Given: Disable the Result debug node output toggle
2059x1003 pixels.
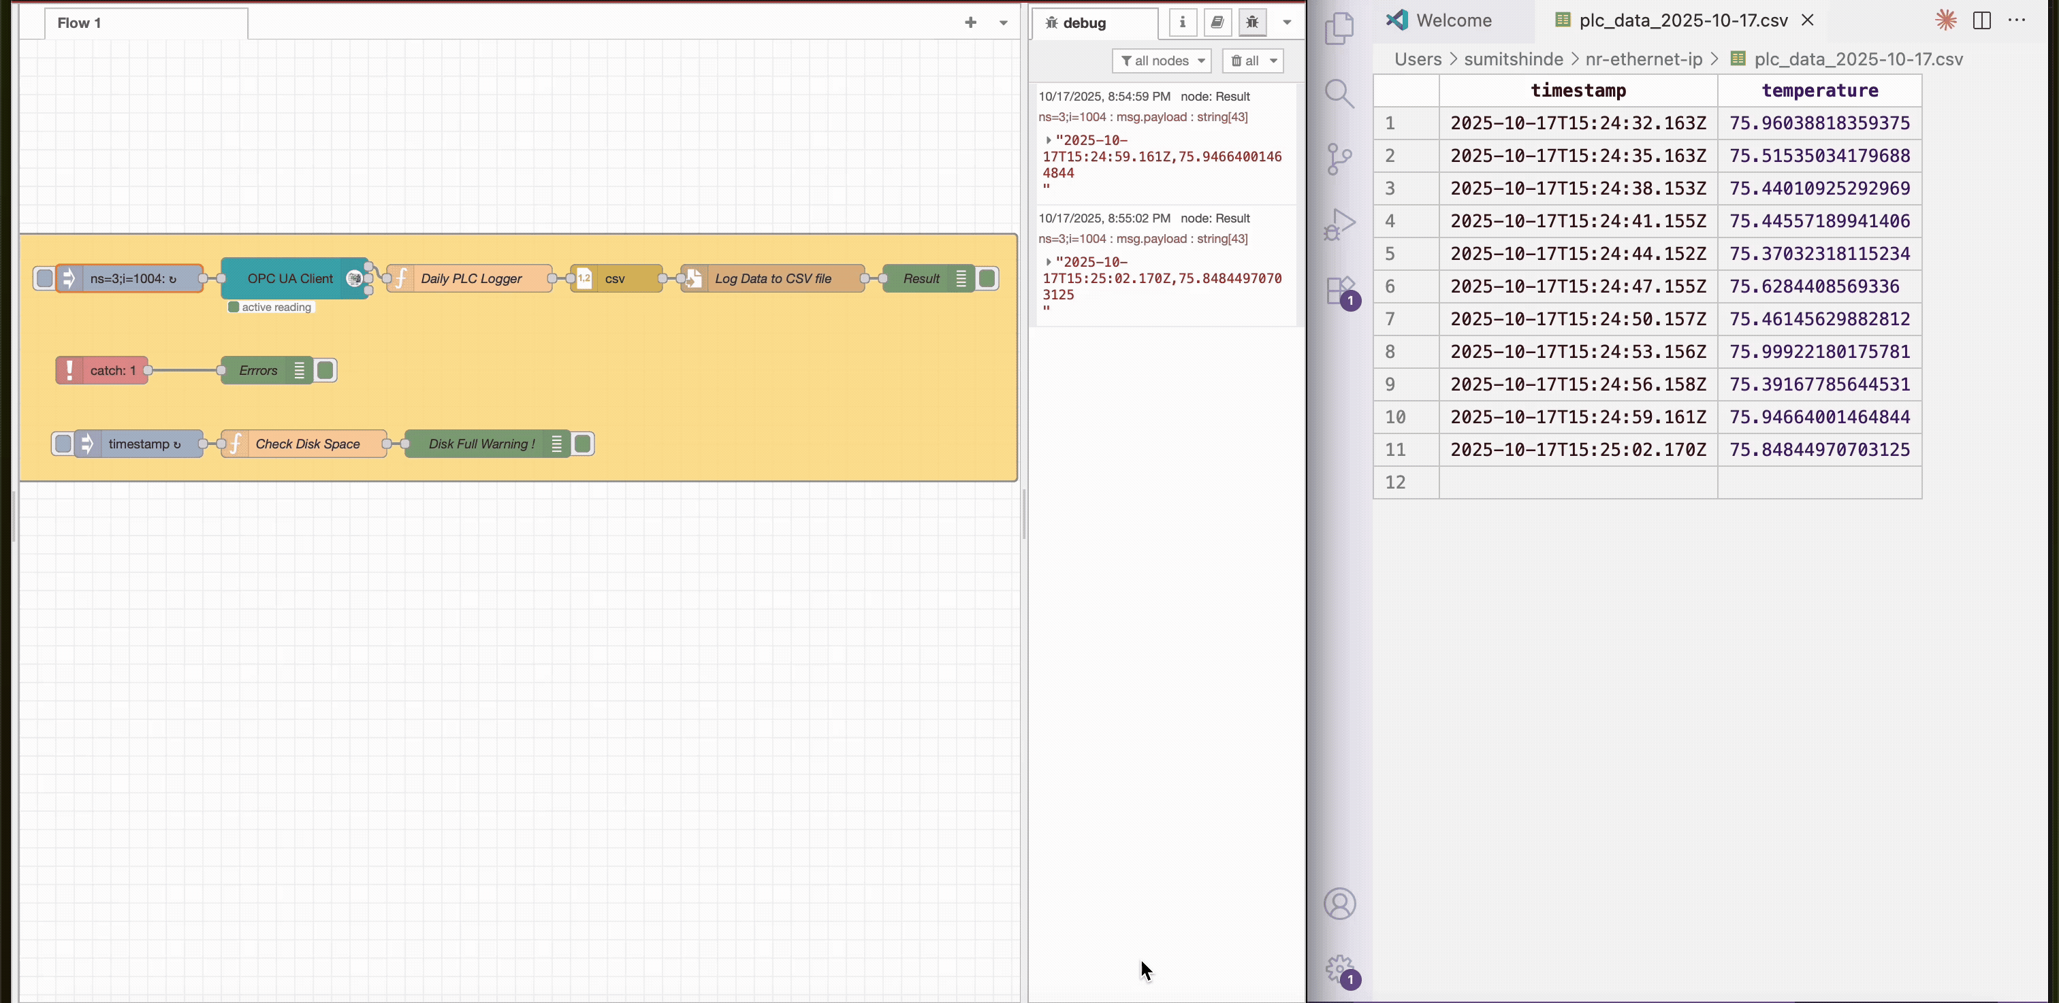Looking at the screenshot, I should pyautogui.click(x=987, y=278).
